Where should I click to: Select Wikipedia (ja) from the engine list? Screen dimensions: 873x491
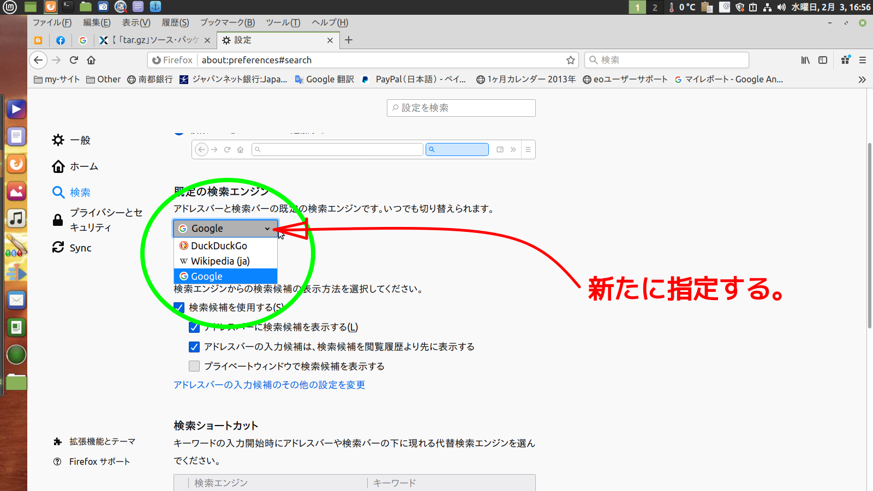click(x=225, y=261)
